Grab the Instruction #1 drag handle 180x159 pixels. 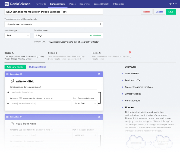coord(7,74)
